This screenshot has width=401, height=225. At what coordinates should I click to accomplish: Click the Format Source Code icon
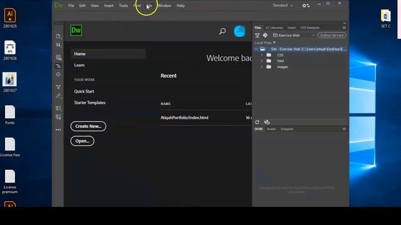click(58, 96)
